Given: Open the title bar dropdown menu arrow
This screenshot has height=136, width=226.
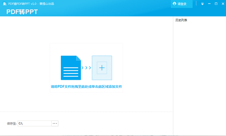Looking at the screenshot, I should 202,4.
